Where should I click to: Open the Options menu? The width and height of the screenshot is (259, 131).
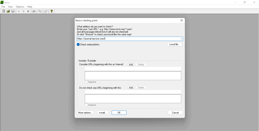click(20, 6)
